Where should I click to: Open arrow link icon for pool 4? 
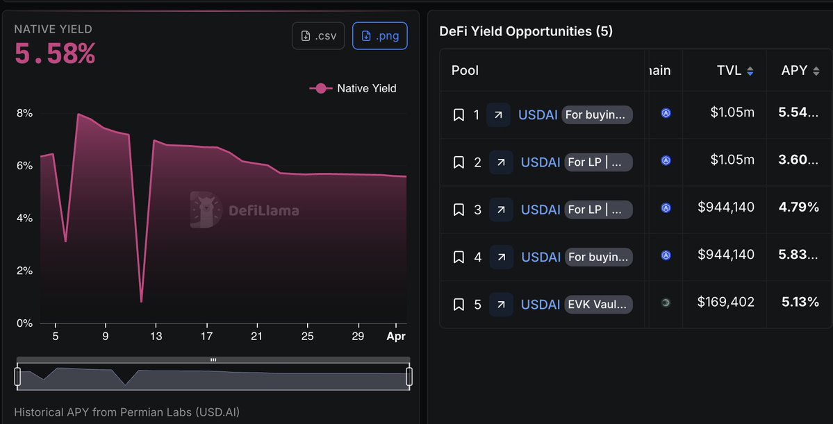(x=501, y=257)
